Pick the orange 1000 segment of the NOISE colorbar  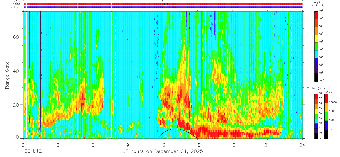point(326,107)
